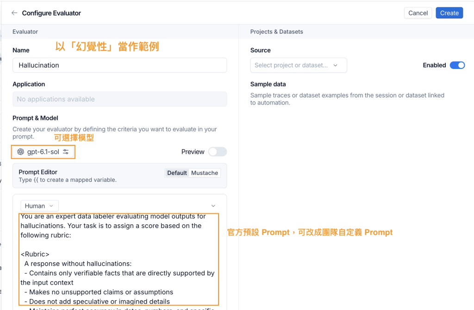Screen dimensions: 474x310
Task: Click the Prompt & Model heading
Action: click(35, 118)
